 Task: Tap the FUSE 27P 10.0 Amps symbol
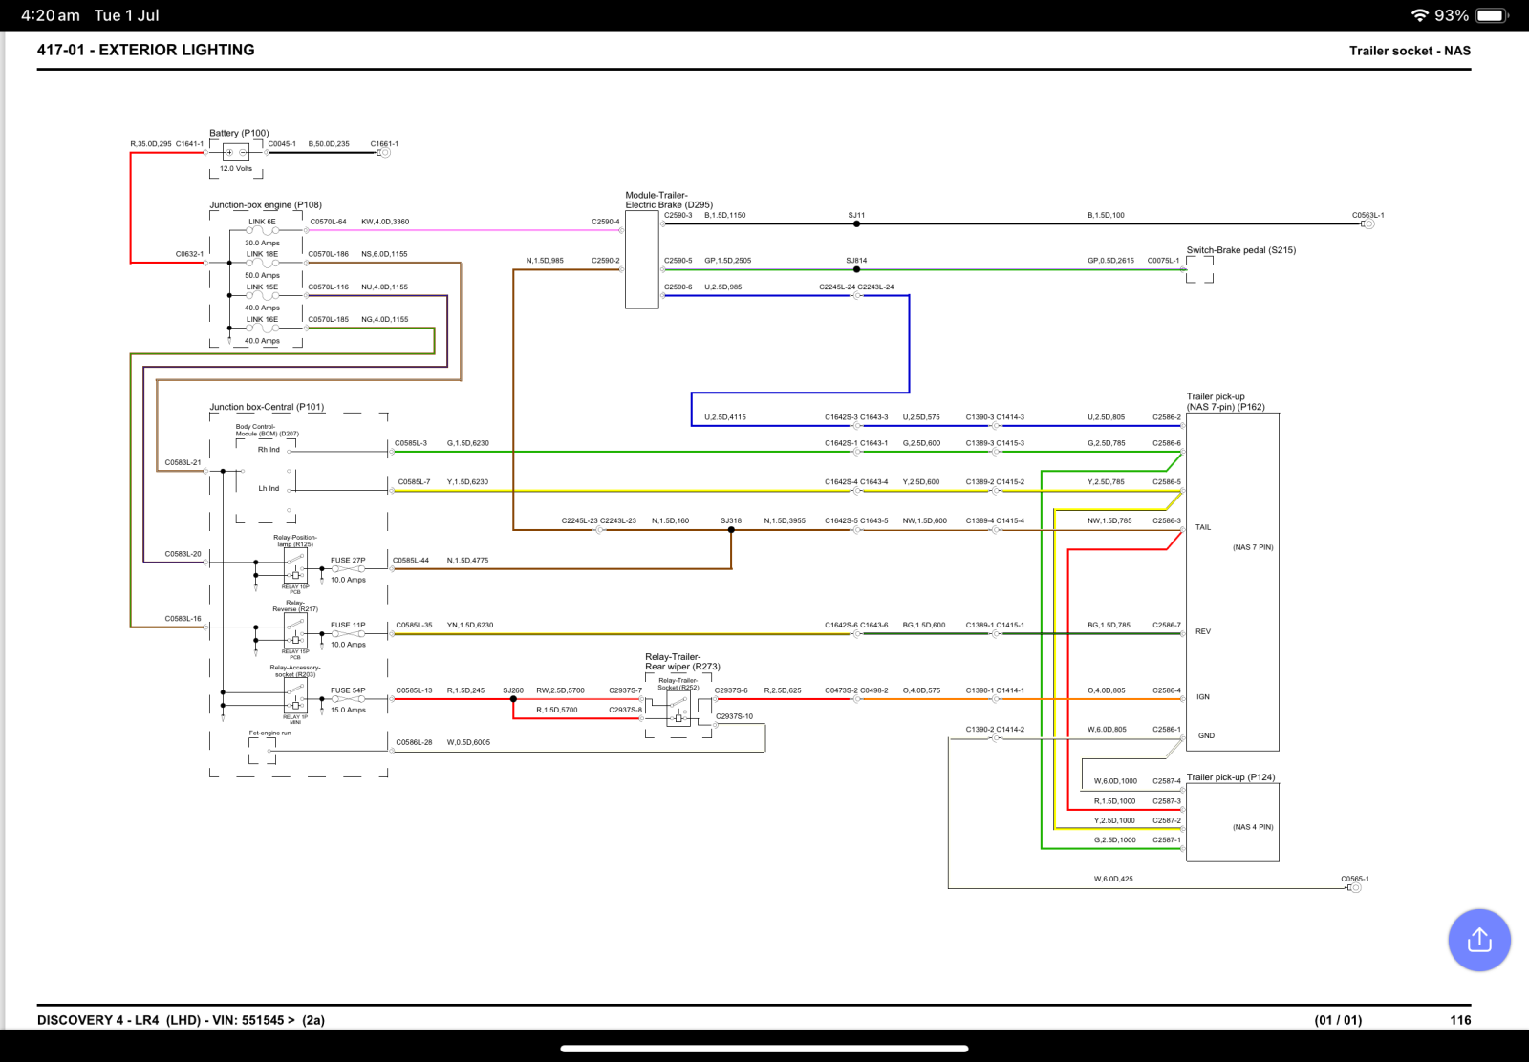pos(348,569)
